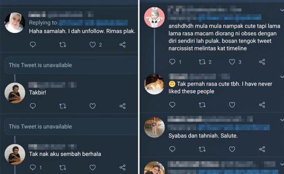Expand options chevron for the cat-avatar tweet
The image size is (284, 174).
click(282, 77)
